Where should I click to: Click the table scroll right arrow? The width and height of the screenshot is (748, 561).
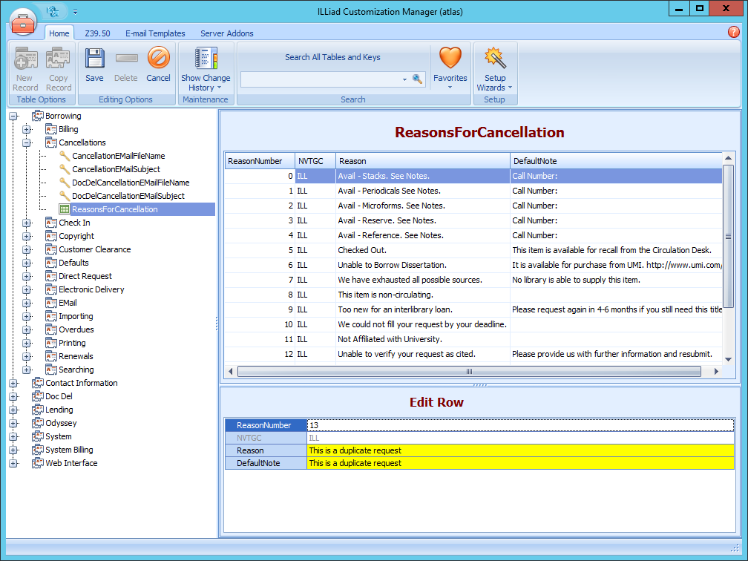pos(716,371)
